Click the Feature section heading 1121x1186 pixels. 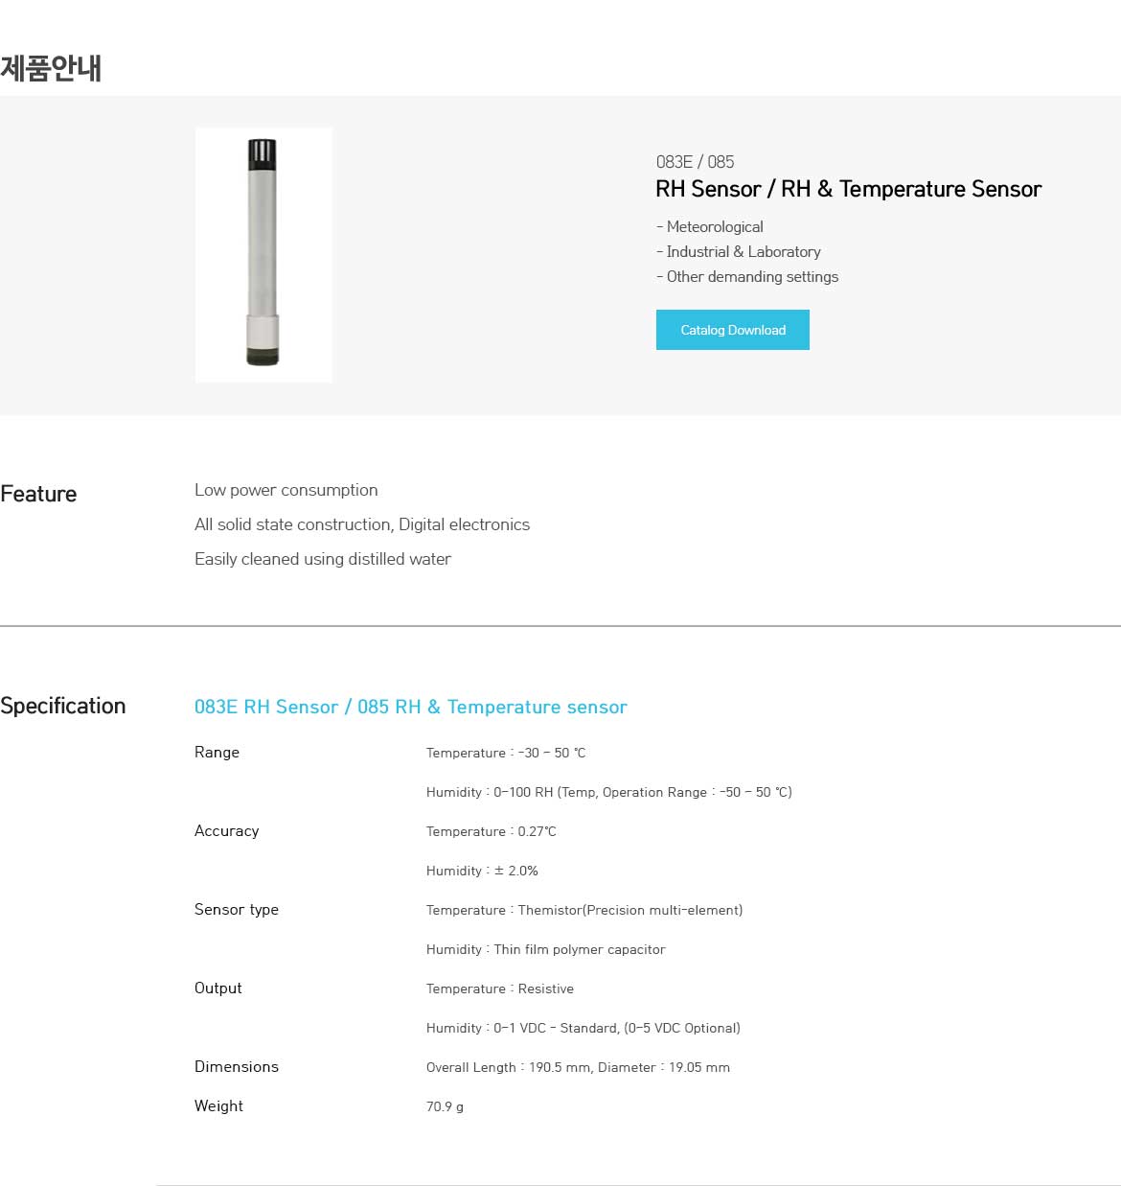point(38,494)
